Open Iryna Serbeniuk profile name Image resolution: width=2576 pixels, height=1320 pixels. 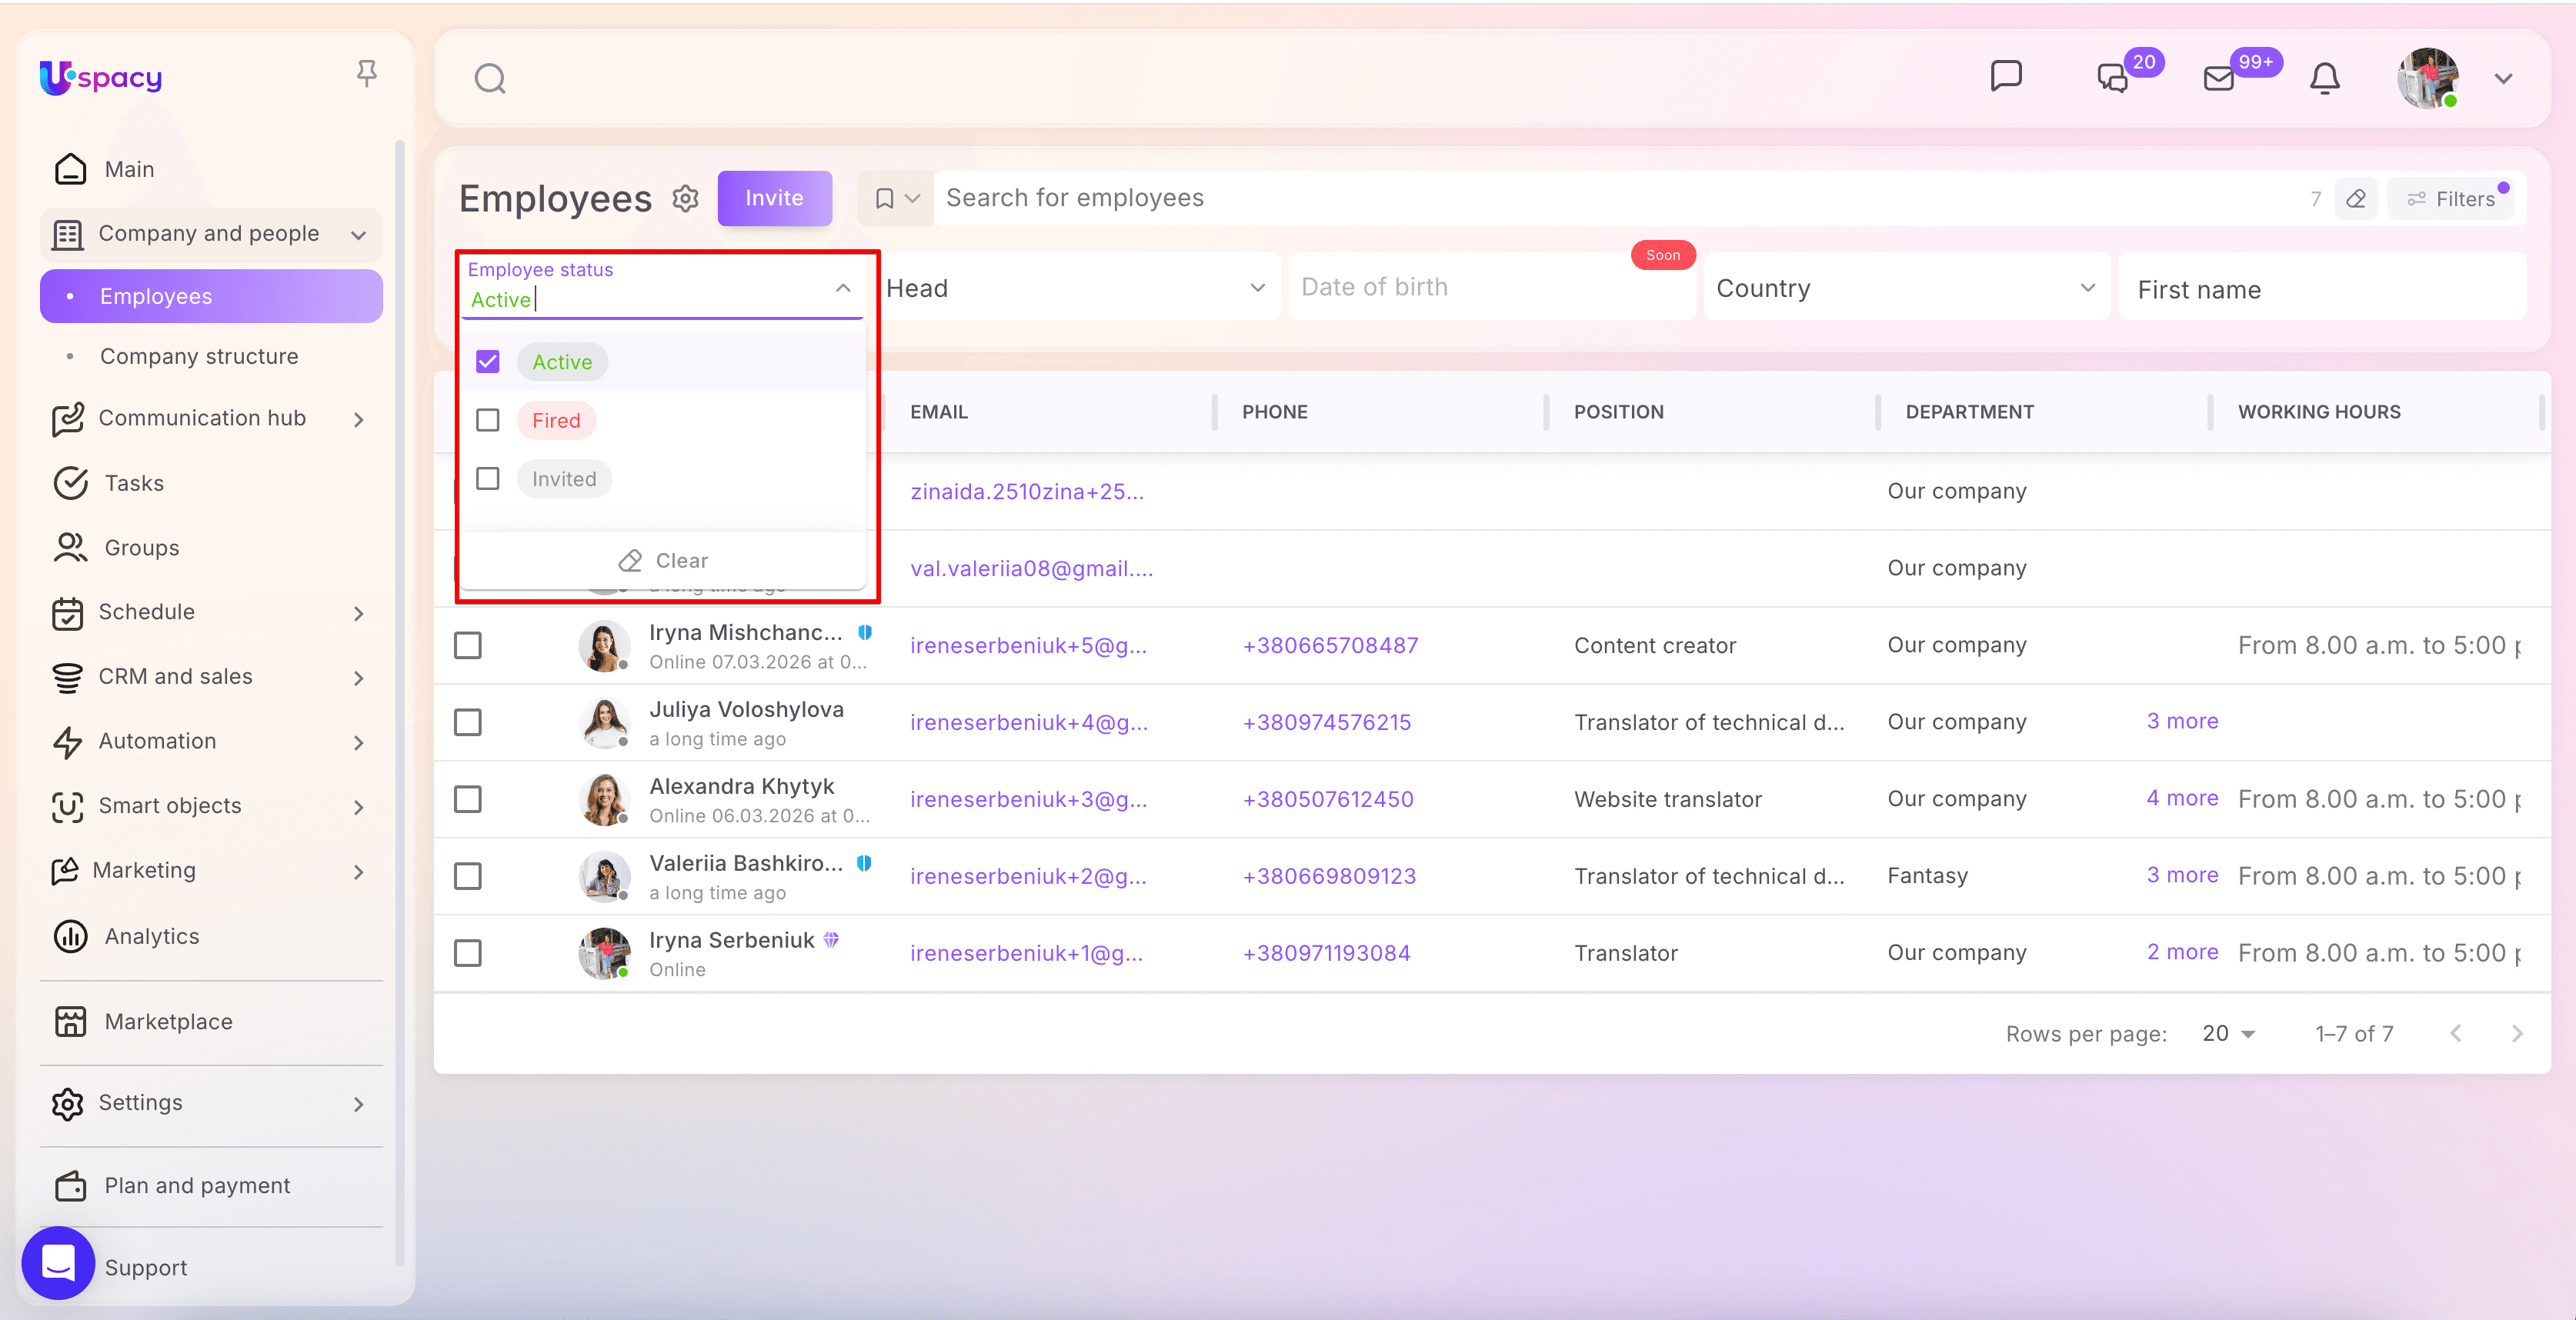tap(731, 940)
